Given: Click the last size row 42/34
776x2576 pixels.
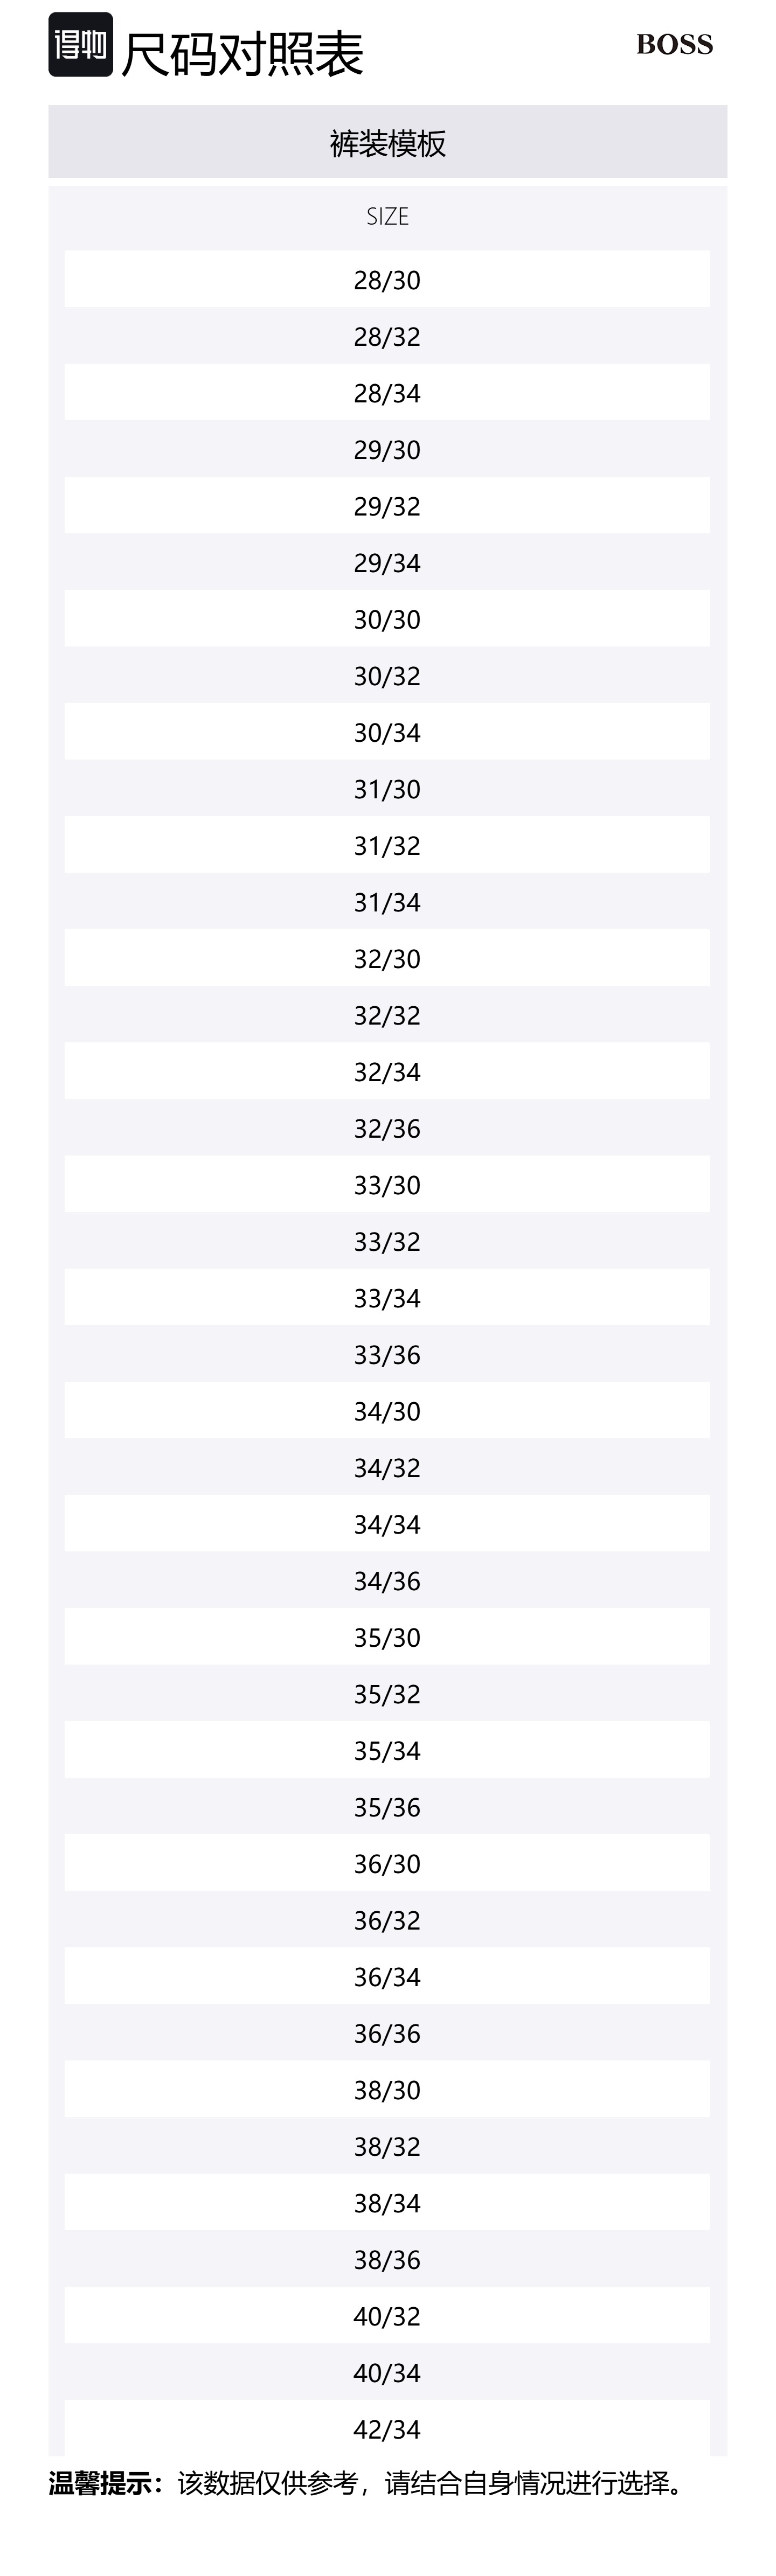Looking at the screenshot, I should [387, 2429].
